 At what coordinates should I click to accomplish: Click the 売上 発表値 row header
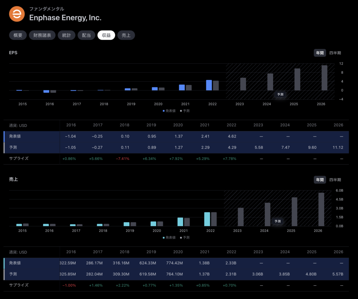pyautogui.click(x=15, y=263)
